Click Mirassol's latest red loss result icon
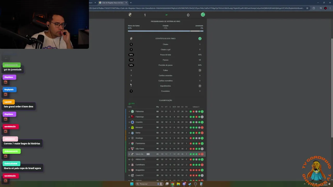The height and width of the screenshot is (187, 333). point(202,128)
